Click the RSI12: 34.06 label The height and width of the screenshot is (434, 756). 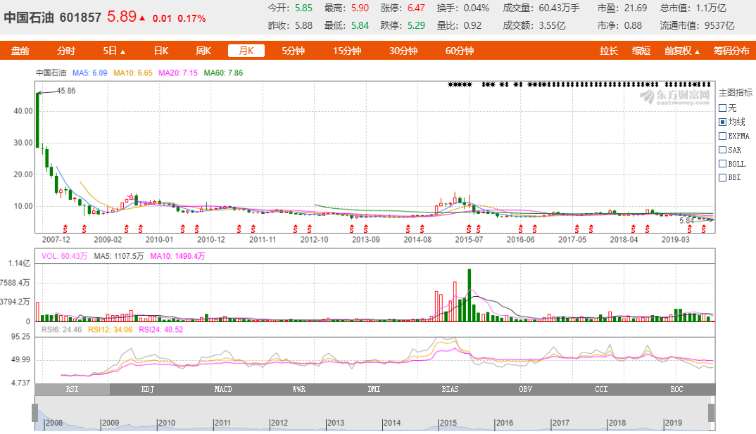[110, 330]
